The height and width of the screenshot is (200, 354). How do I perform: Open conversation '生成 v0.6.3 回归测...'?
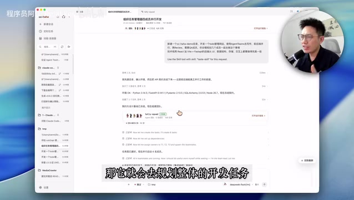point(55,96)
